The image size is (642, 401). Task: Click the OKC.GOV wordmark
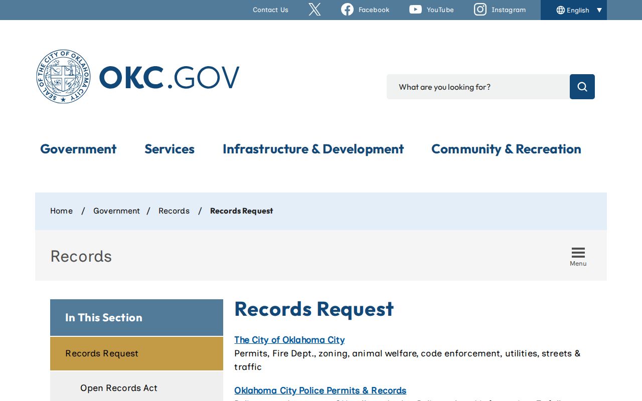169,78
